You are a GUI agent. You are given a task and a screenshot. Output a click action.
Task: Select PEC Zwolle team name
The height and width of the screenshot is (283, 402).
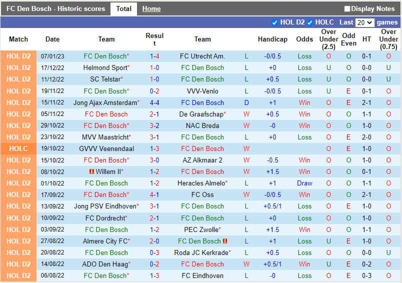tap(201, 229)
